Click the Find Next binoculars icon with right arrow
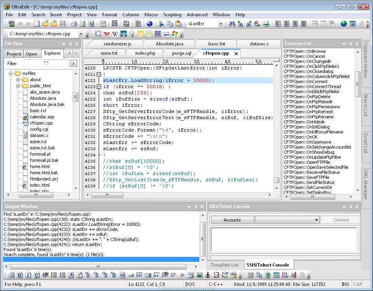This screenshot has height=291, width=373. pyautogui.click(x=249, y=24)
